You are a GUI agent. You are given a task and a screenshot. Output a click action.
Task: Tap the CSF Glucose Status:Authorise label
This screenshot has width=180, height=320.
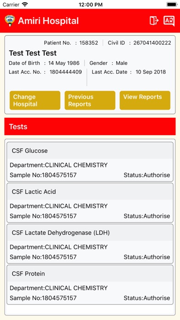pyautogui.click(x=147, y=175)
